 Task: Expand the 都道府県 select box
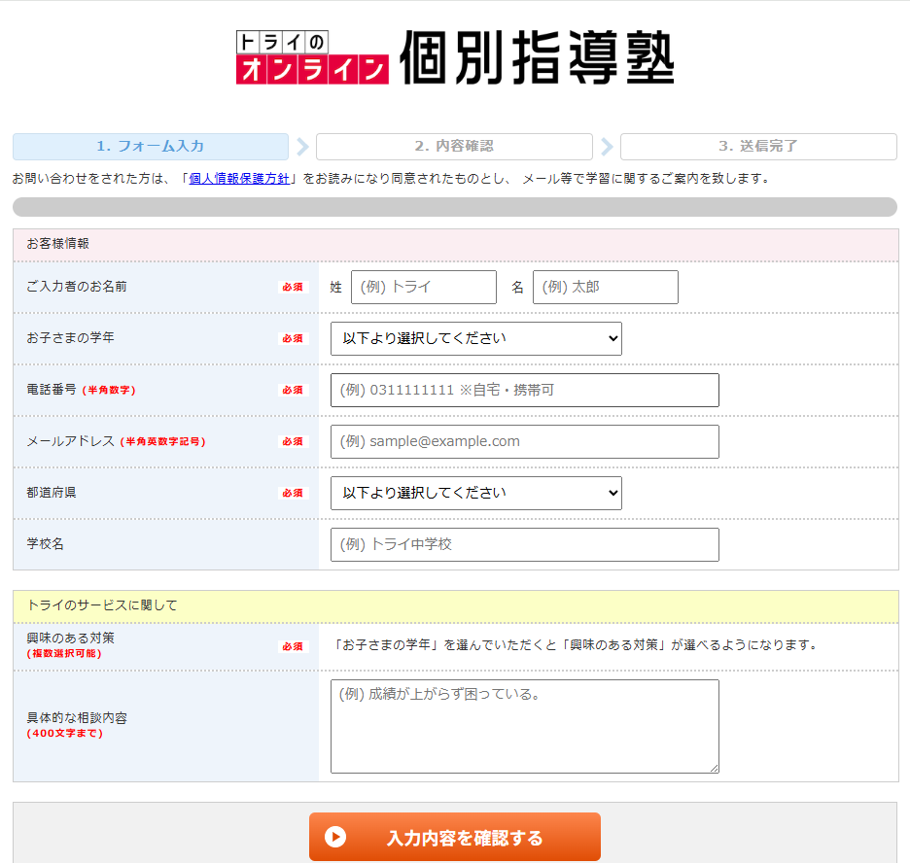pos(475,493)
